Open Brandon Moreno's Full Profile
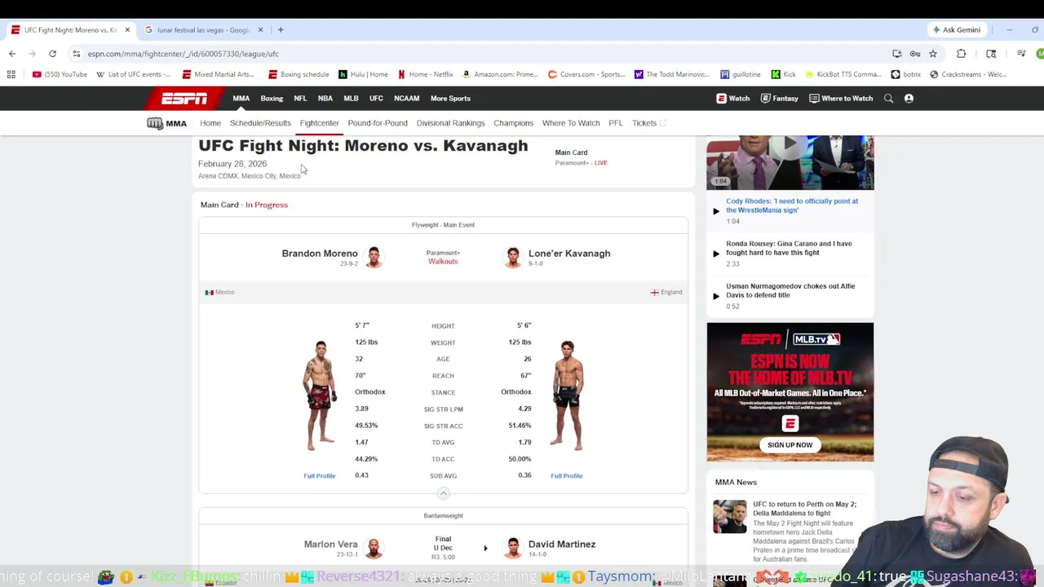Image resolution: width=1044 pixels, height=587 pixels. click(x=320, y=476)
